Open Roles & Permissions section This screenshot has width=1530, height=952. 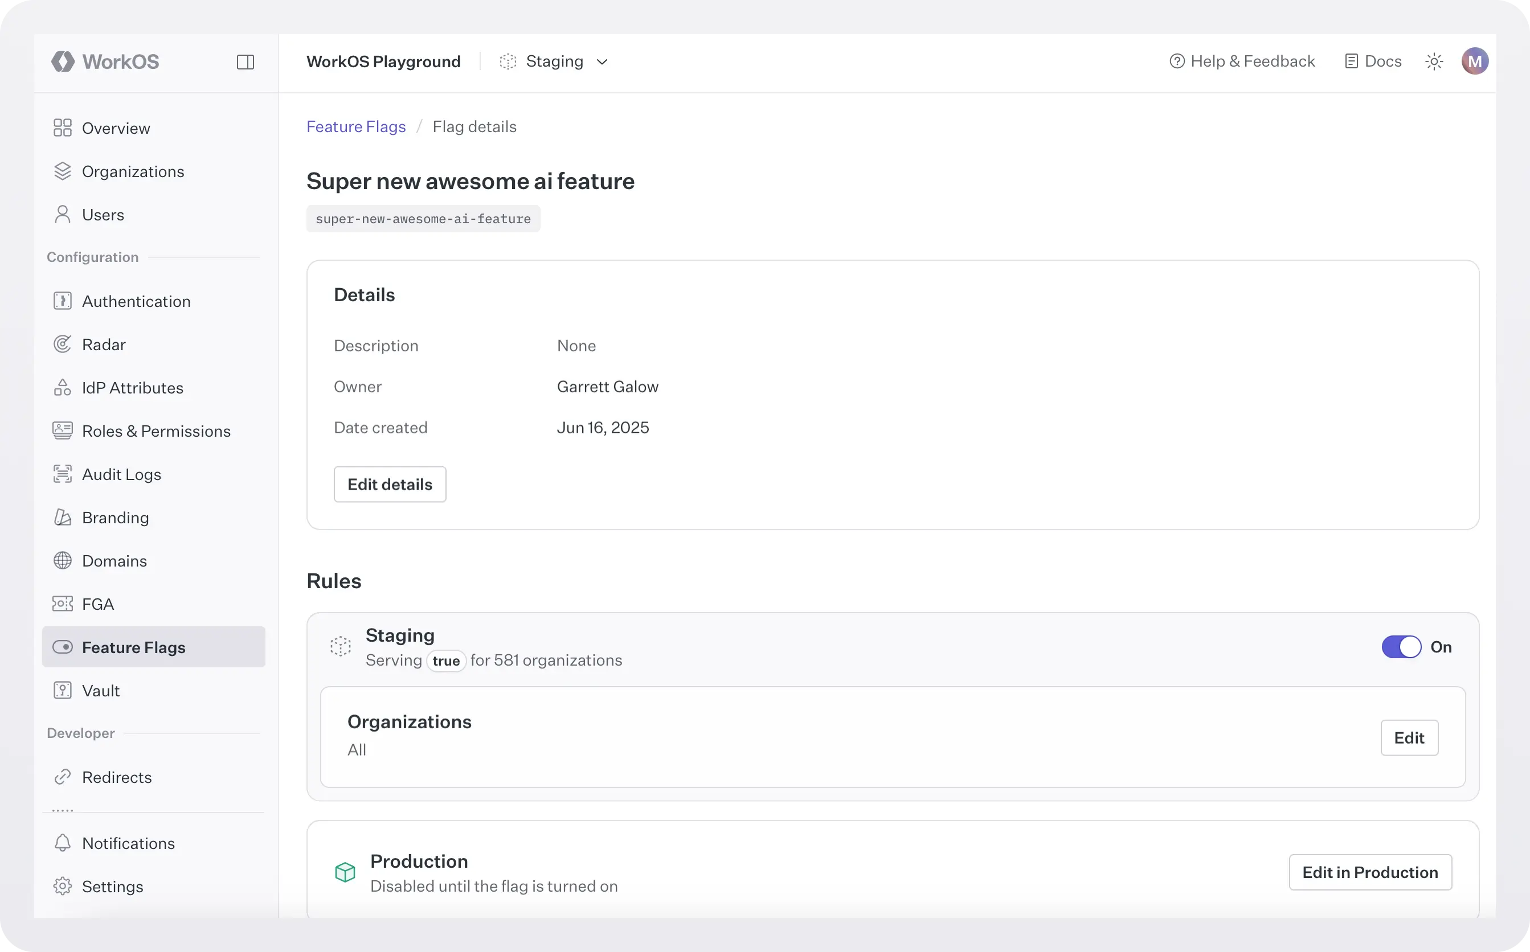coord(154,430)
